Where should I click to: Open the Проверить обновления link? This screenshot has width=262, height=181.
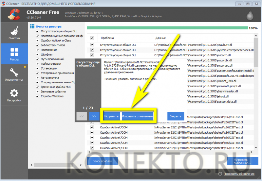pyautogui.click(x=239, y=174)
